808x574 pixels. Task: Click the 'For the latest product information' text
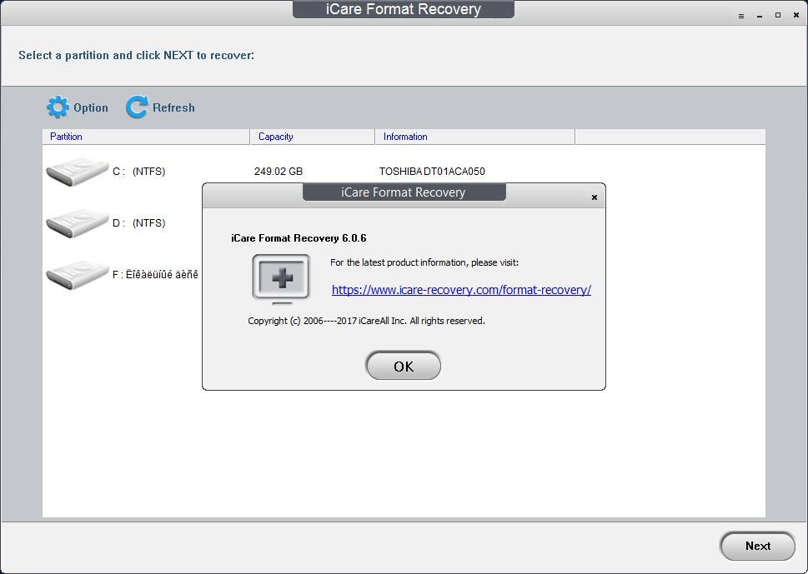click(424, 262)
